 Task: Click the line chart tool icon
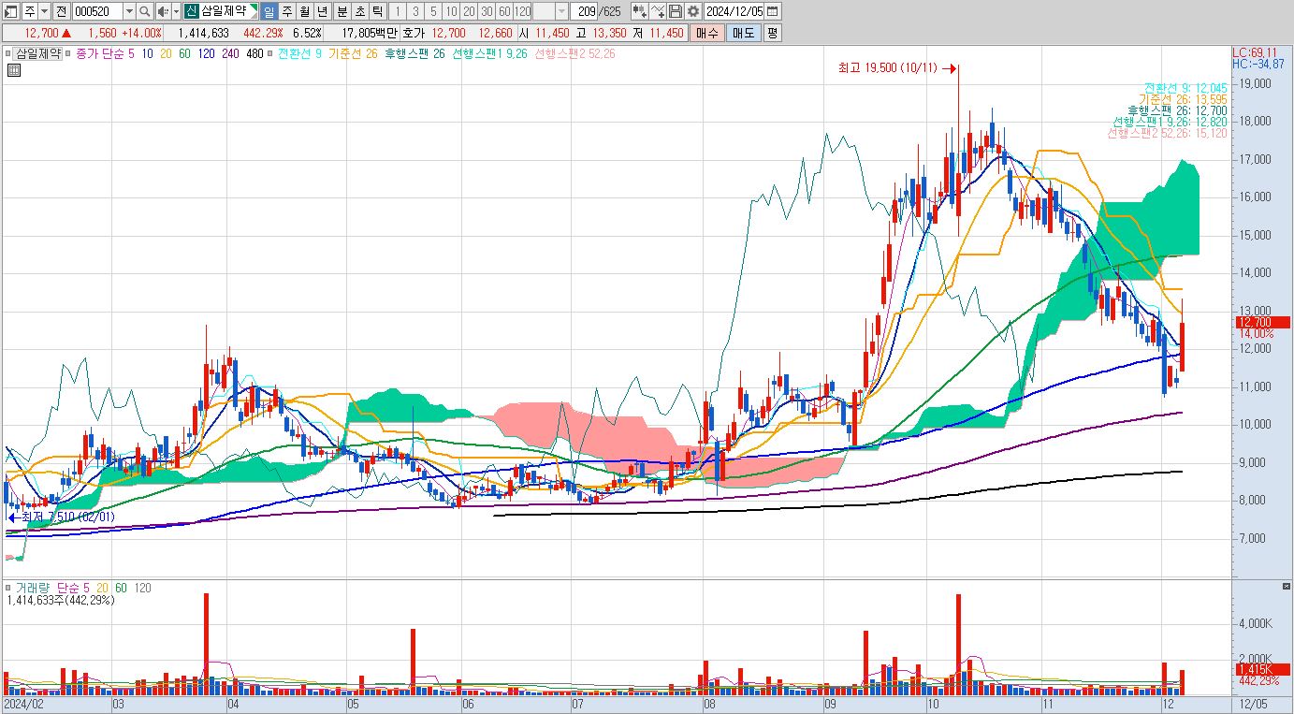tap(658, 11)
